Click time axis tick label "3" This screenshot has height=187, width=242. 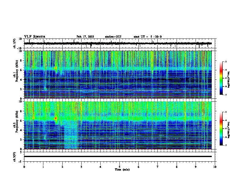point(81,167)
